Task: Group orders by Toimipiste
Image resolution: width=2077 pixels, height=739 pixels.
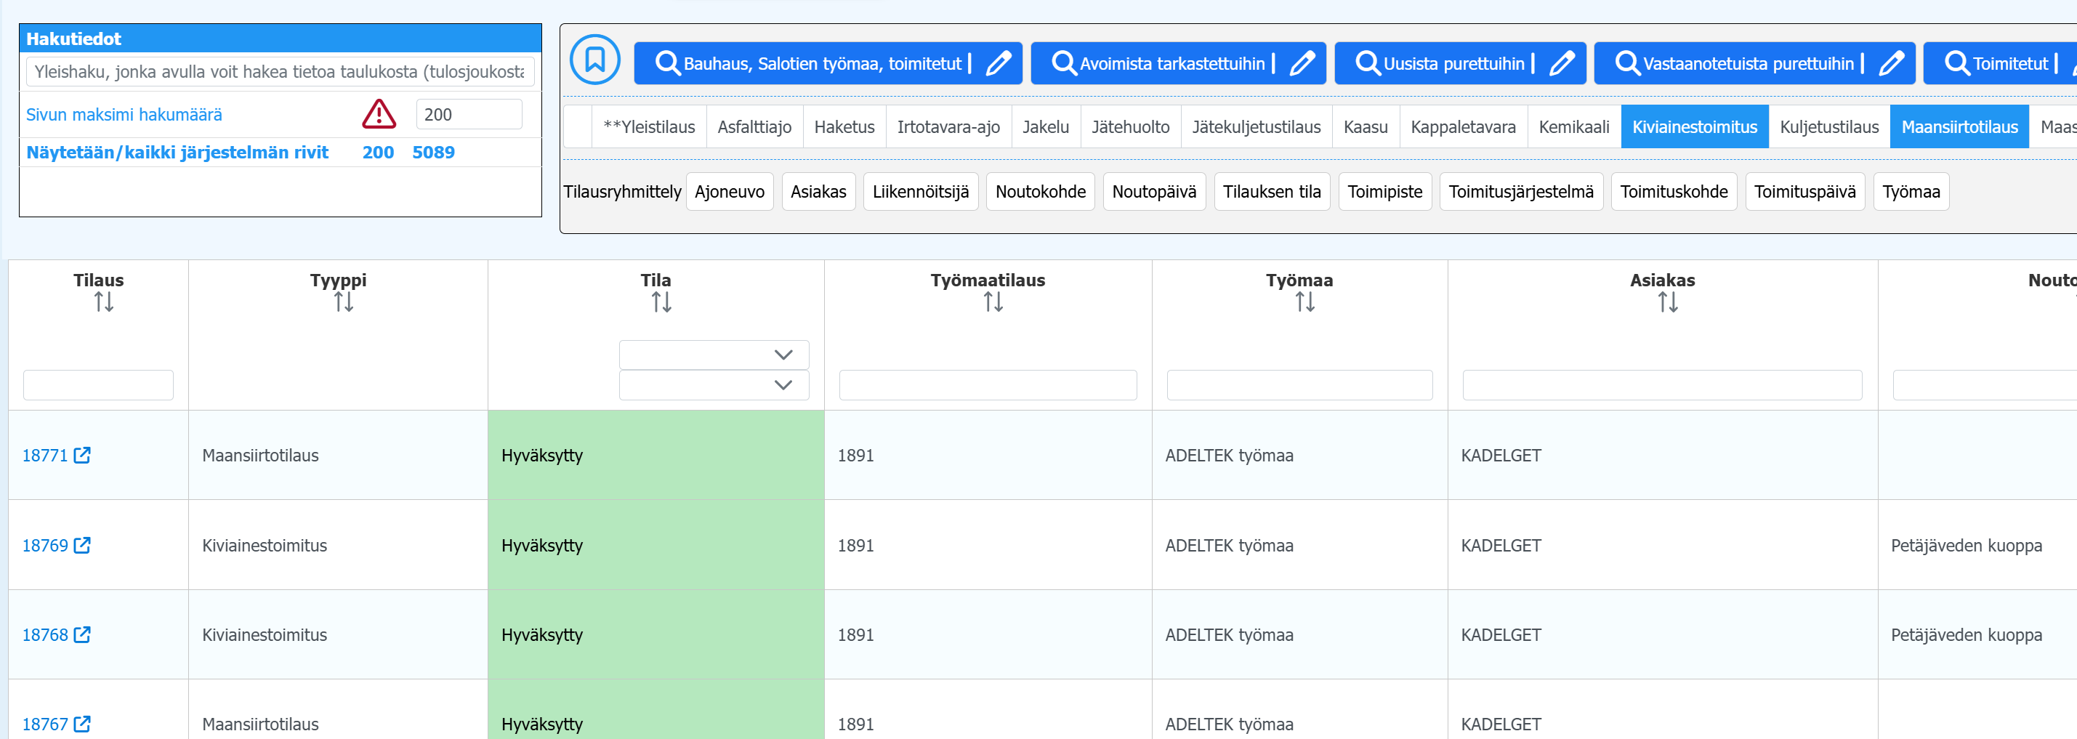Action: pos(1384,192)
